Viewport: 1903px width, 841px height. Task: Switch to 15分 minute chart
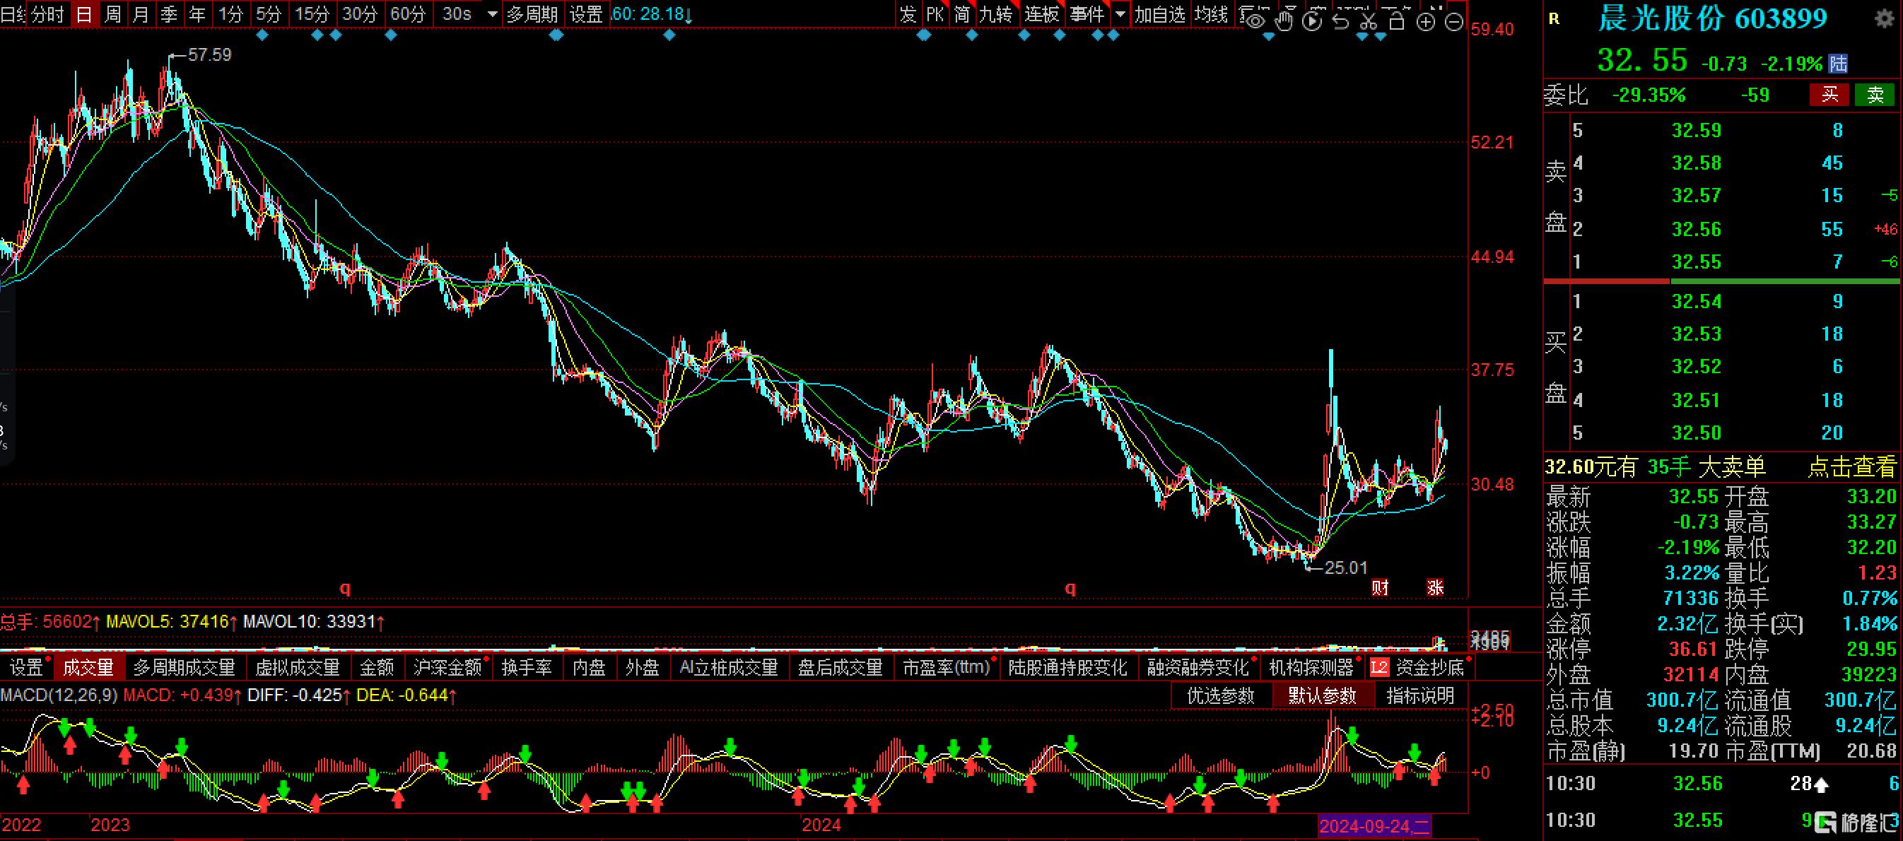click(x=312, y=14)
